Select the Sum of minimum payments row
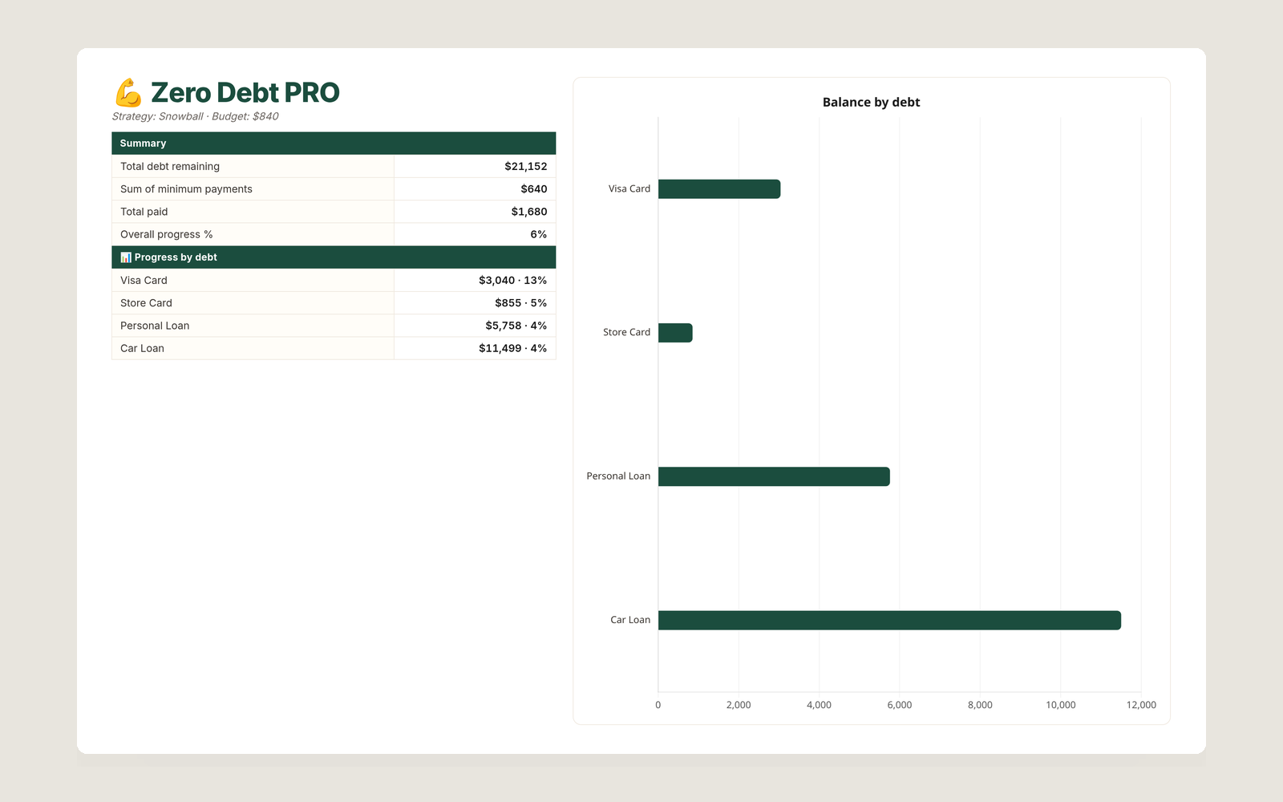The width and height of the screenshot is (1283, 802). tap(334, 189)
